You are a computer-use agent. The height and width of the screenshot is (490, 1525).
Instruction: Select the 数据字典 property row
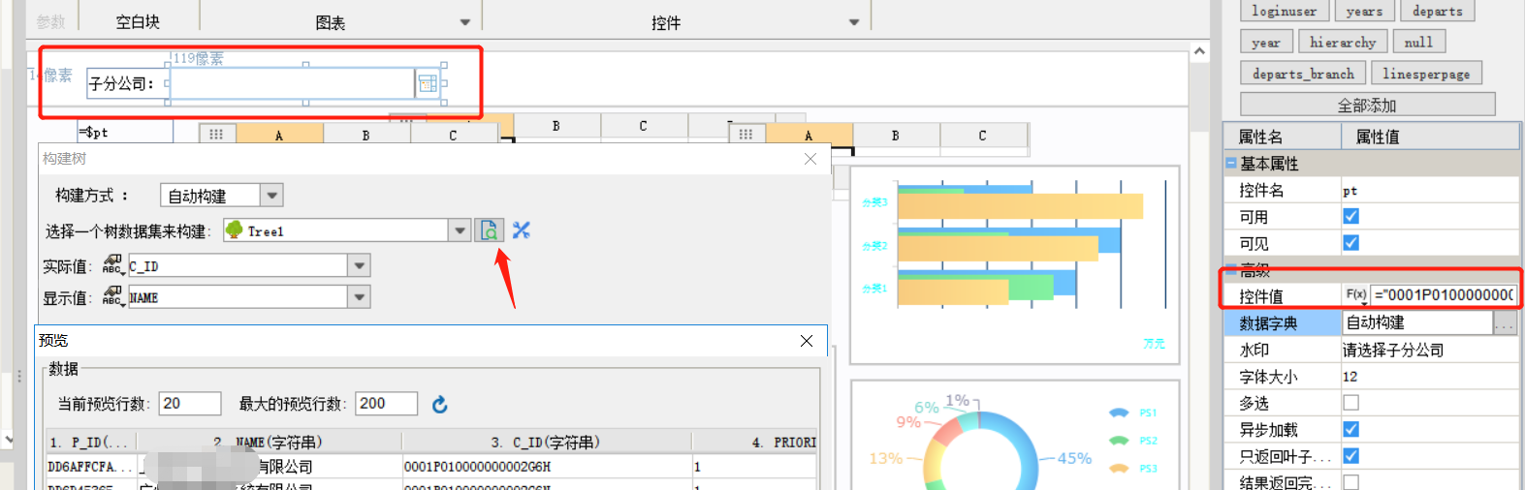tap(1283, 323)
